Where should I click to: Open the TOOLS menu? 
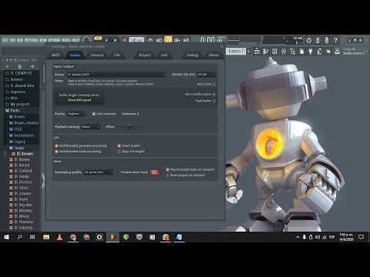pos(66,40)
